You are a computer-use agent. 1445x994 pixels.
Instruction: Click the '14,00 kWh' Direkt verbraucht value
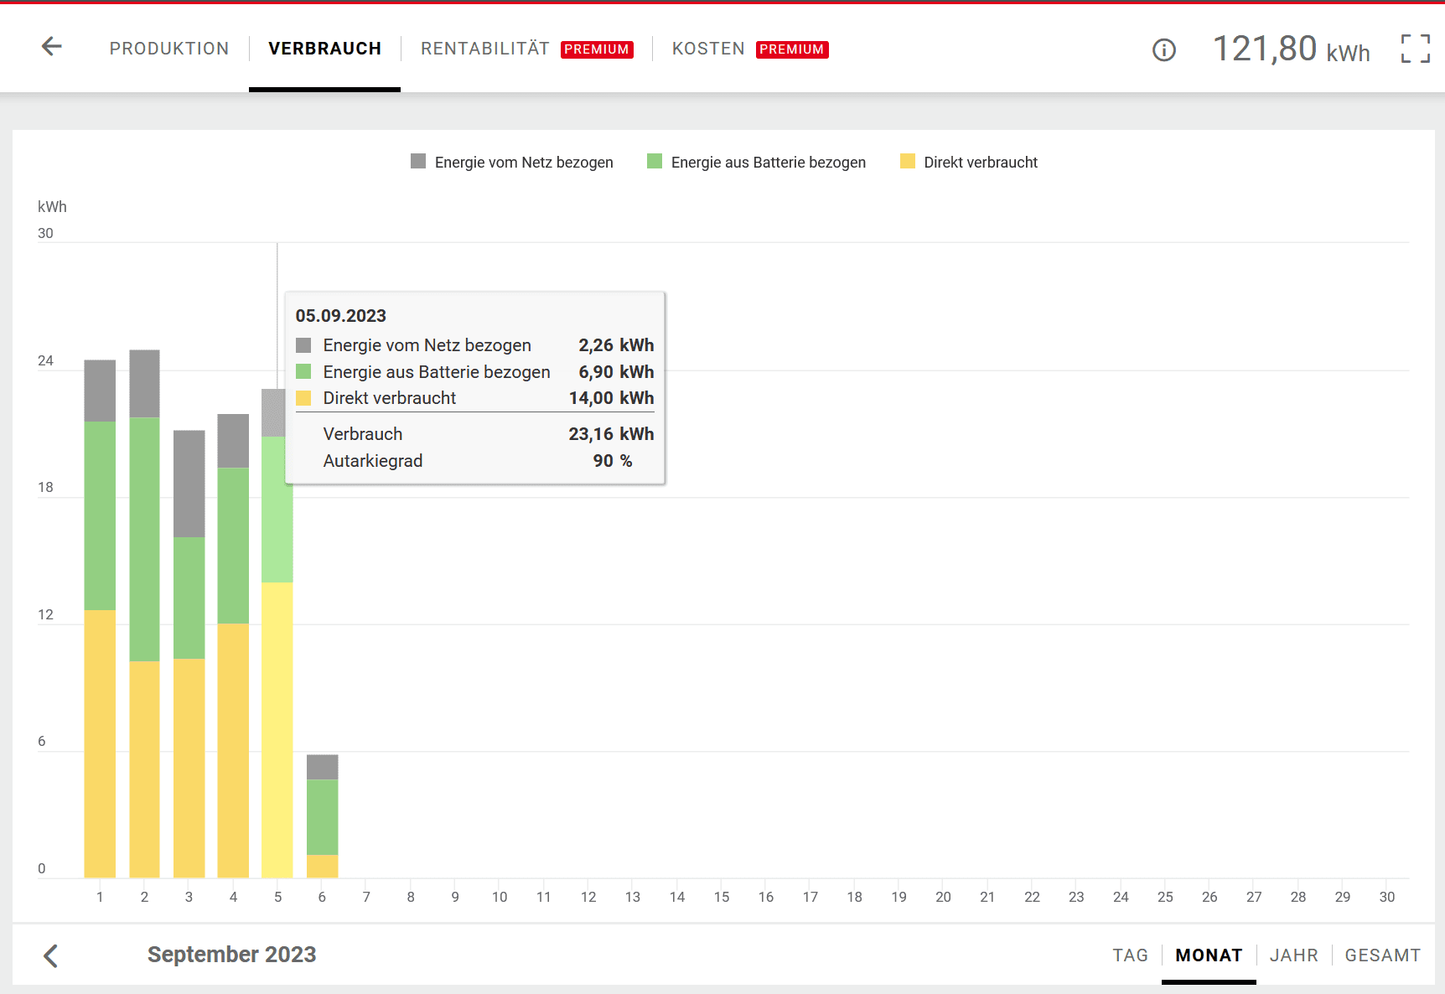[x=611, y=398]
